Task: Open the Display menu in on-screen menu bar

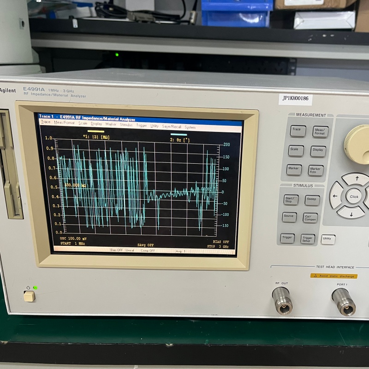Action: (96, 124)
